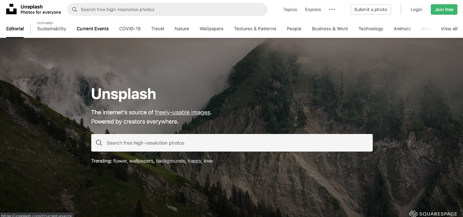Click the trending keyword flower
The image size is (463, 217).
point(120,161)
